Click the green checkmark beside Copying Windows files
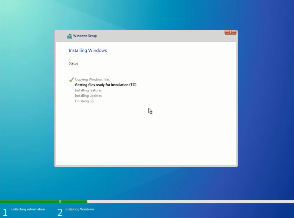This screenshot has height=218, width=294. pyautogui.click(x=71, y=80)
